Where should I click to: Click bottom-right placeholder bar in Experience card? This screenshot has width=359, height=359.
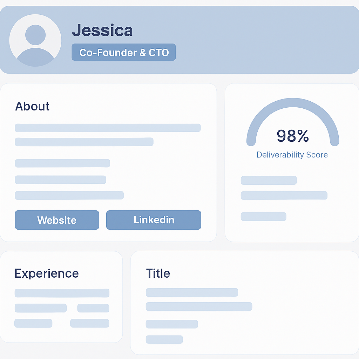coord(90,323)
